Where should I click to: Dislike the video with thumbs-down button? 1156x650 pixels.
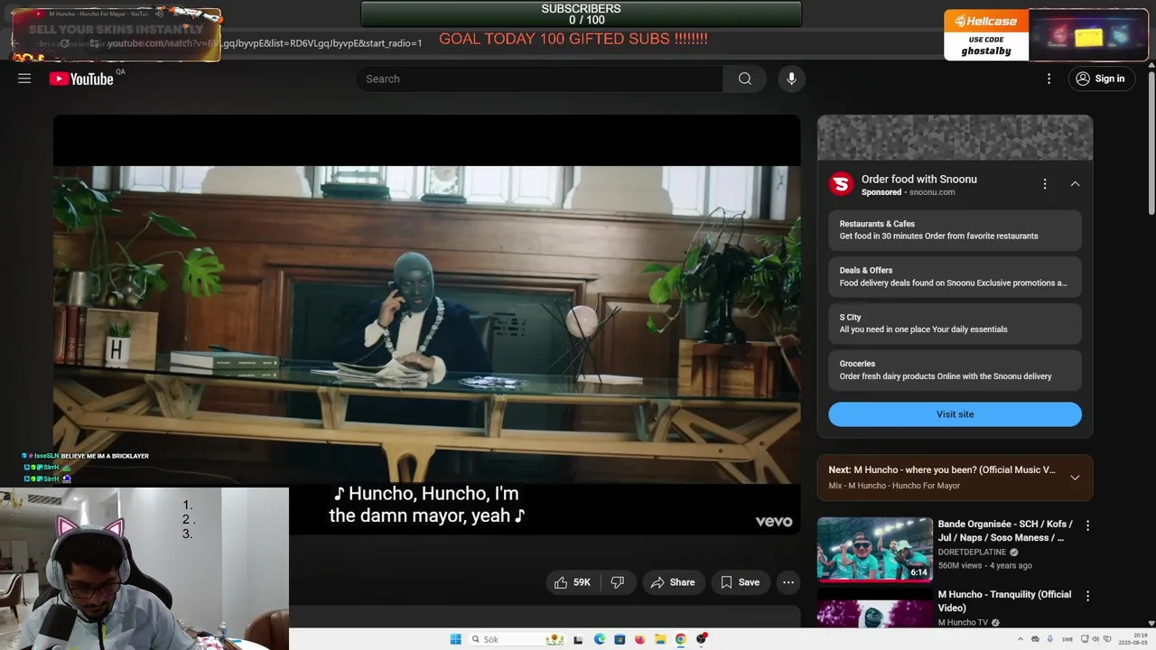pyautogui.click(x=618, y=582)
